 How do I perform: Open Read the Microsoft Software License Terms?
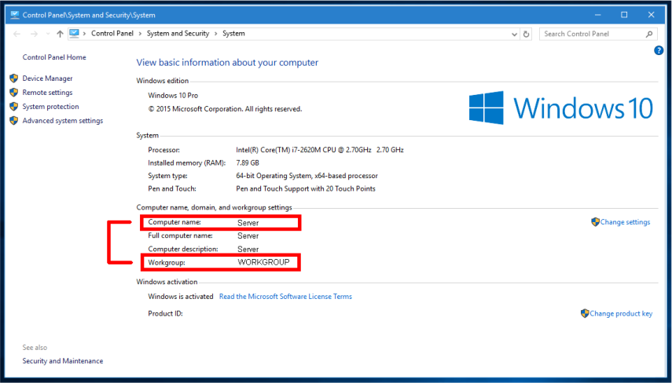click(x=285, y=297)
